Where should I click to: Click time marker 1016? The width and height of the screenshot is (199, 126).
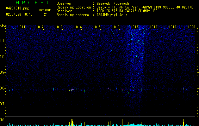click(116, 27)
